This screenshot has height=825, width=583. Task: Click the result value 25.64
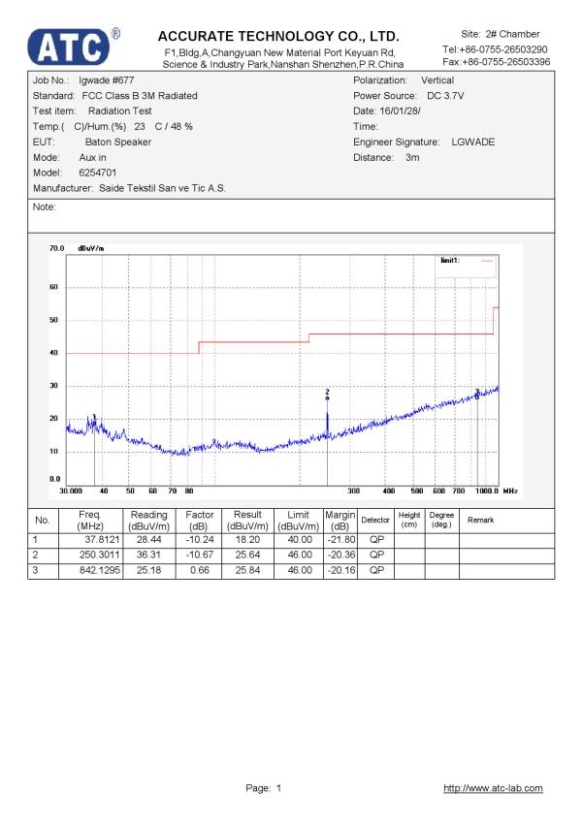pos(247,555)
